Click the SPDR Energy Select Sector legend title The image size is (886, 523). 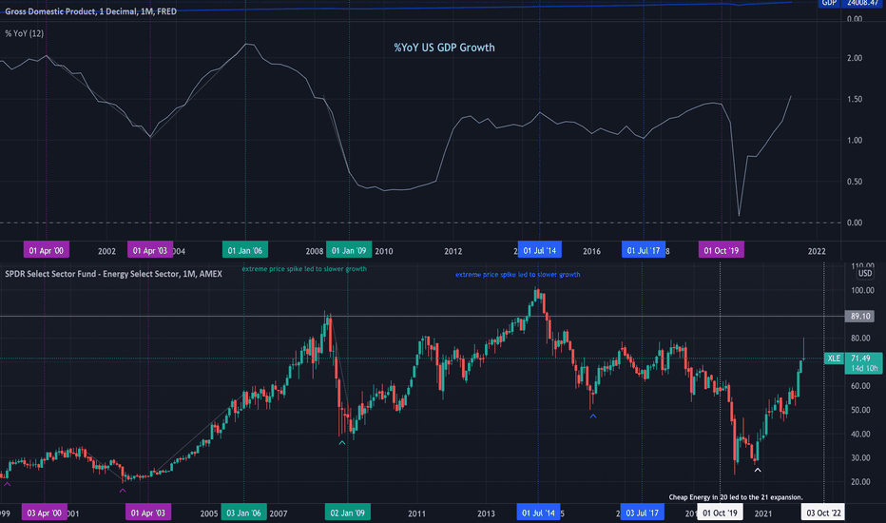point(113,274)
